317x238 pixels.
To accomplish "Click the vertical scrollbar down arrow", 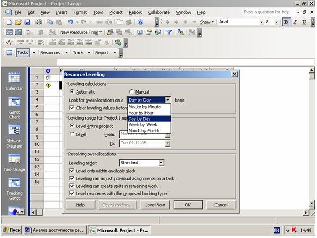I will (312, 203).
